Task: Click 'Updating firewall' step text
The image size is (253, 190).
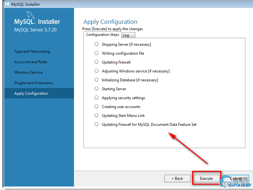Action: click(x=116, y=62)
